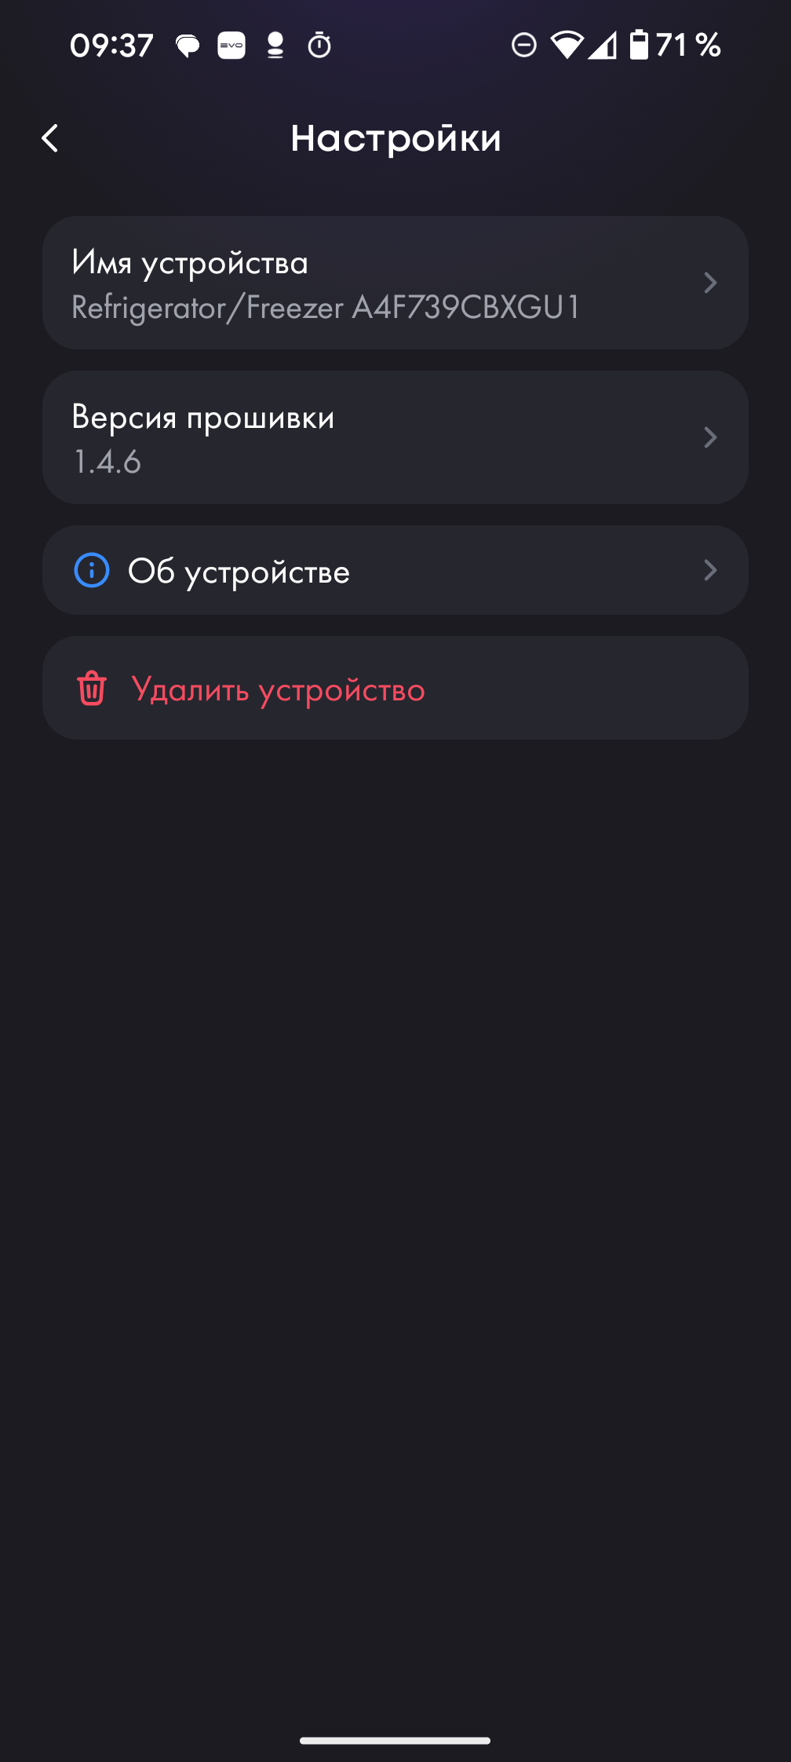Tap the battery icon in status bar
The width and height of the screenshot is (791, 1762).
point(640,46)
